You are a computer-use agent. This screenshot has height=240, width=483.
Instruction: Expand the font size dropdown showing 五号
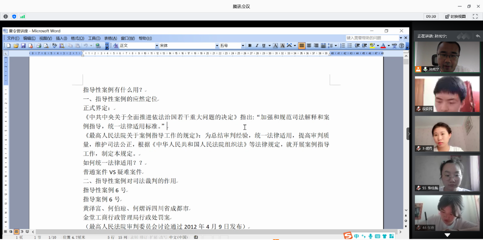pos(243,46)
